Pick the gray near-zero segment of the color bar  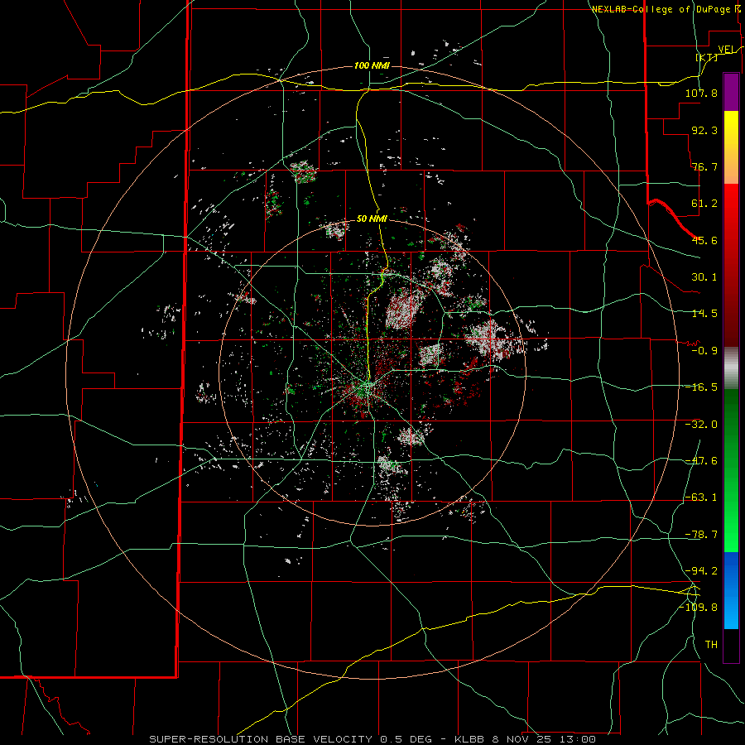pos(731,368)
